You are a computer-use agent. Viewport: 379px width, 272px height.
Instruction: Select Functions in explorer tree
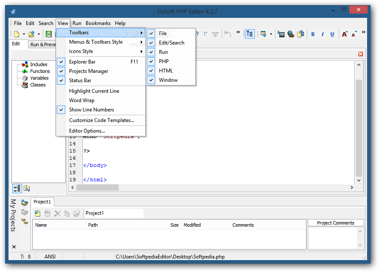point(40,71)
